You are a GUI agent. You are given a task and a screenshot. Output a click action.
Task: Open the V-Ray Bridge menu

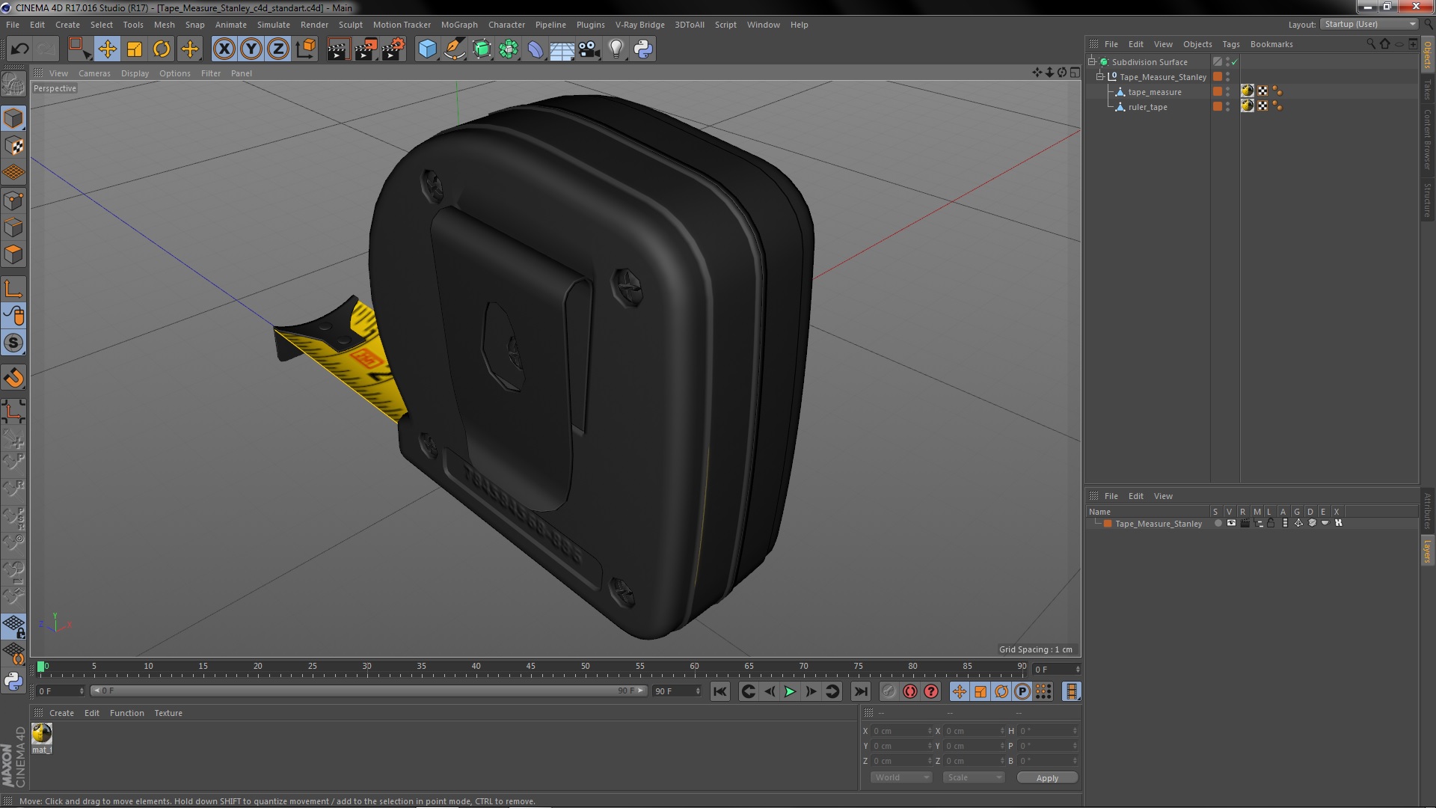[x=639, y=25]
